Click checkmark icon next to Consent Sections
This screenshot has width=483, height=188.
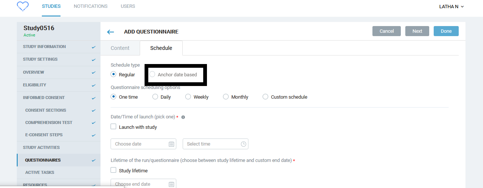coord(93,111)
